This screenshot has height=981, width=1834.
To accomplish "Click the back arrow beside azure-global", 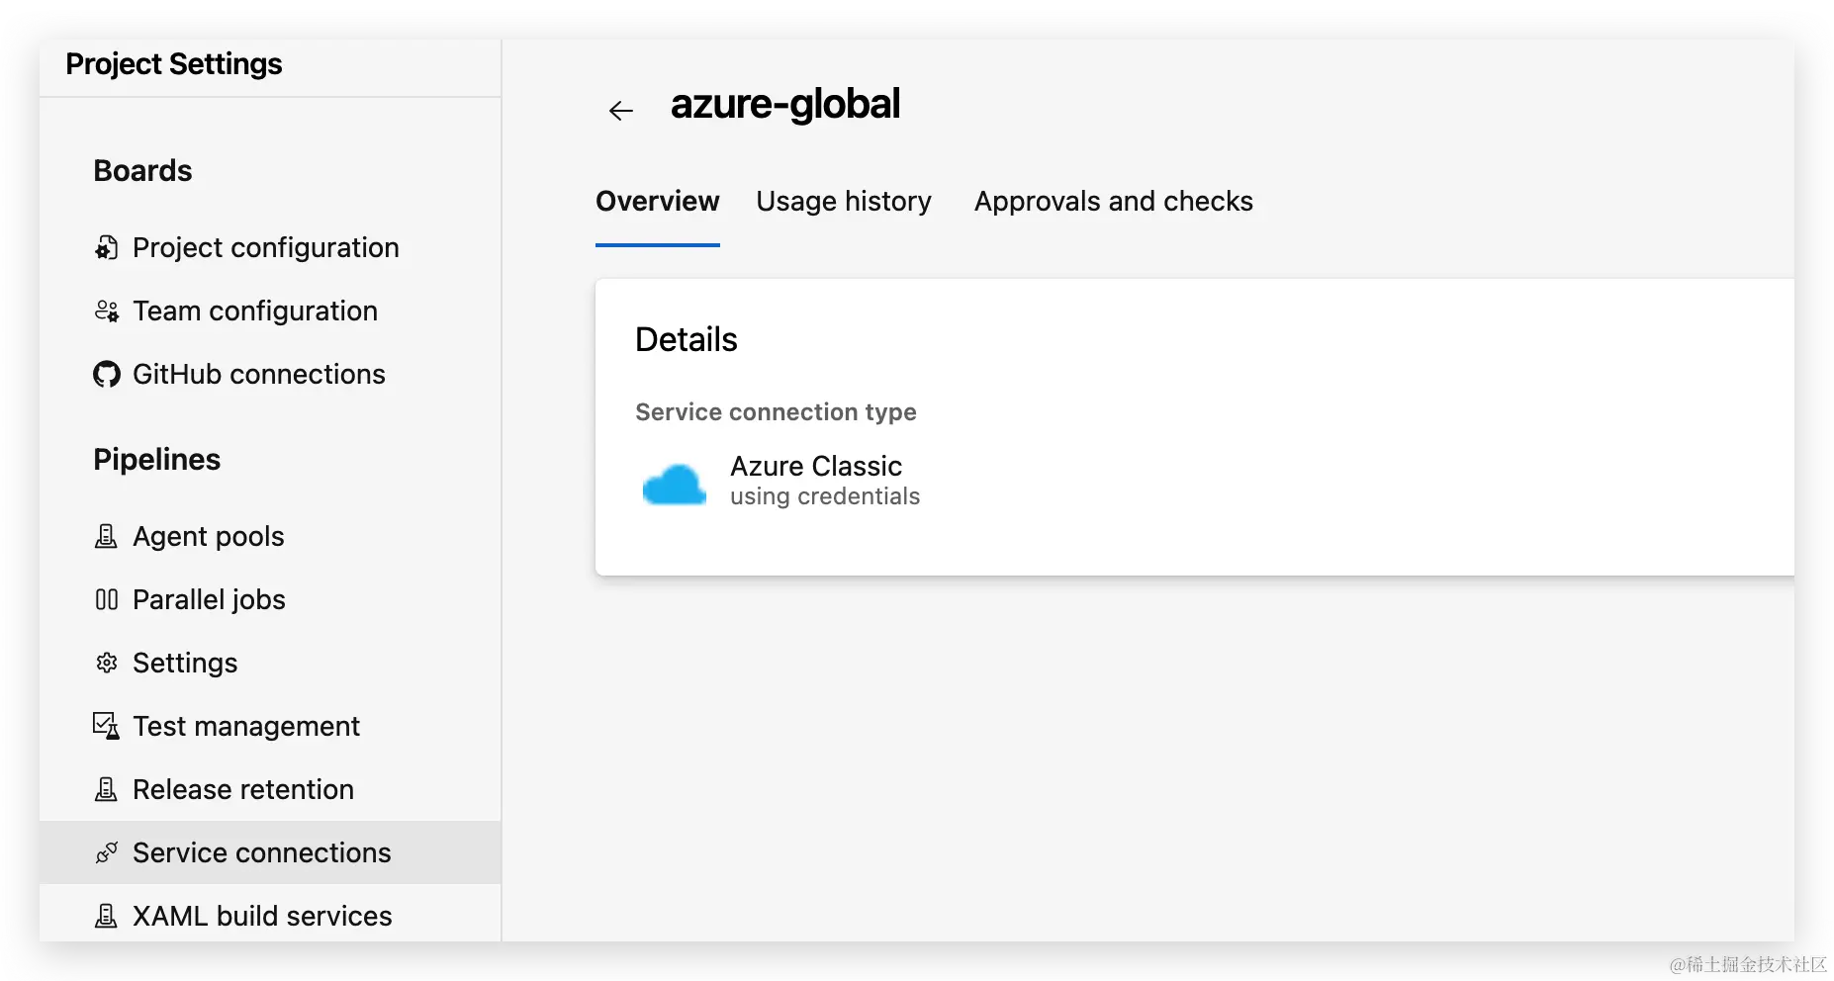I will pos(621,110).
